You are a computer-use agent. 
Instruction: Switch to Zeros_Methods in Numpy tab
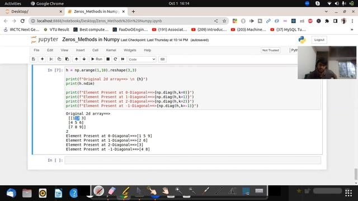[x=96, y=11]
